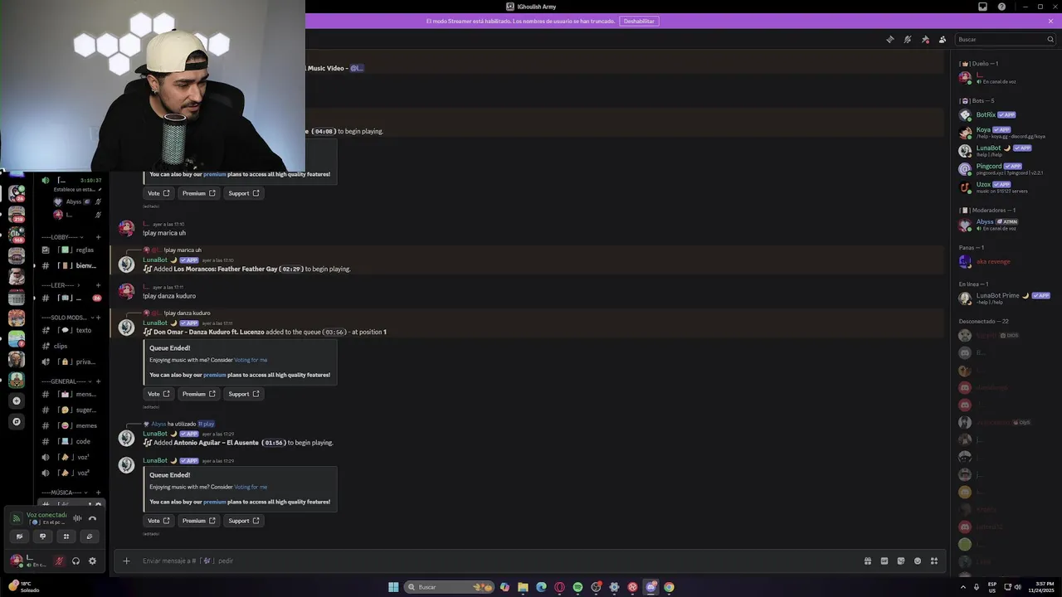Open the sticker picker icon
The width and height of the screenshot is (1062, 597).
pos(901,561)
